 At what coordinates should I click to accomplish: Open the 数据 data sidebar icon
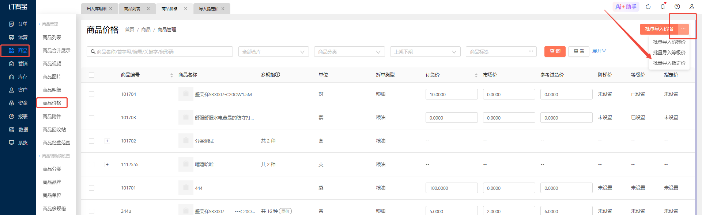click(11, 130)
